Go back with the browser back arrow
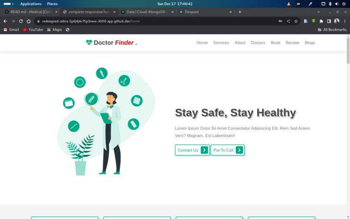This screenshot has height=219, width=350. pyautogui.click(x=5, y=21)
